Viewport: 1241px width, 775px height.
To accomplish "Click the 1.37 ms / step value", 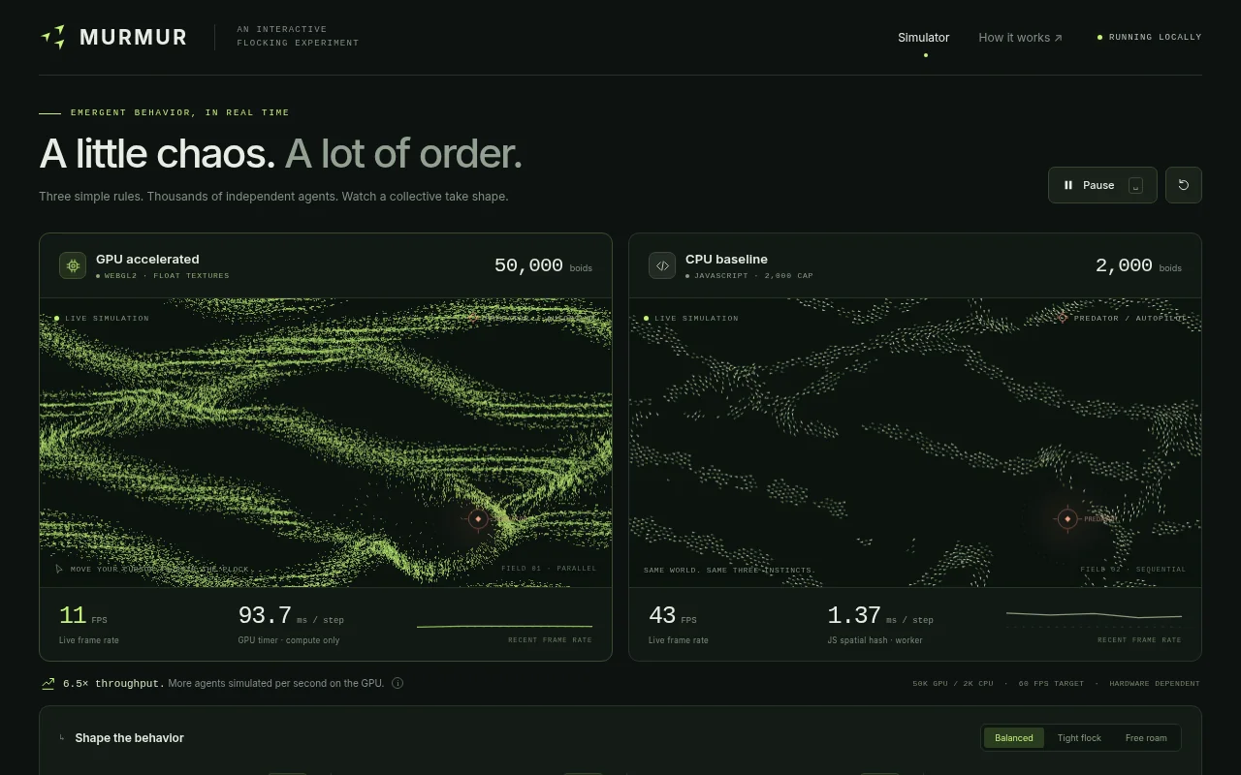I will 880,616.
